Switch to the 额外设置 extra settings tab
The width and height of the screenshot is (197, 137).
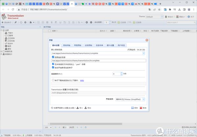(110, 45)
